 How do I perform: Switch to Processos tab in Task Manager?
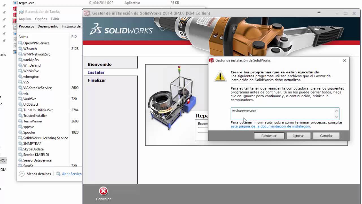[26, 26]
